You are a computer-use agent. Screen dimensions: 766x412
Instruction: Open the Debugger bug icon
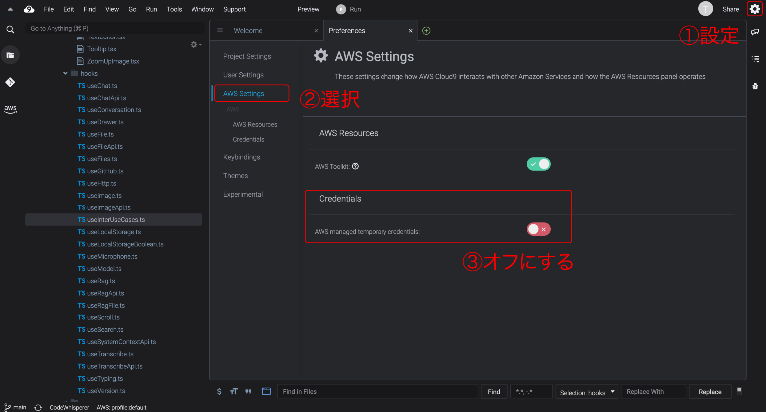coord(755,86)
